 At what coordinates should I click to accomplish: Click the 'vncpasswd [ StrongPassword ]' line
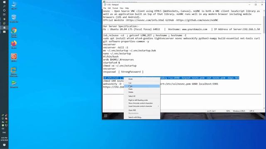(123, 72)
